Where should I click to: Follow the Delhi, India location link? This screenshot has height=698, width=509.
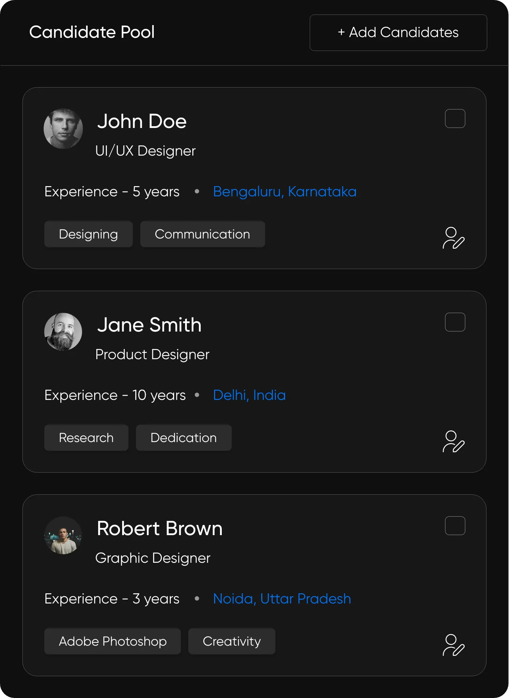click(x=249, y=395)
